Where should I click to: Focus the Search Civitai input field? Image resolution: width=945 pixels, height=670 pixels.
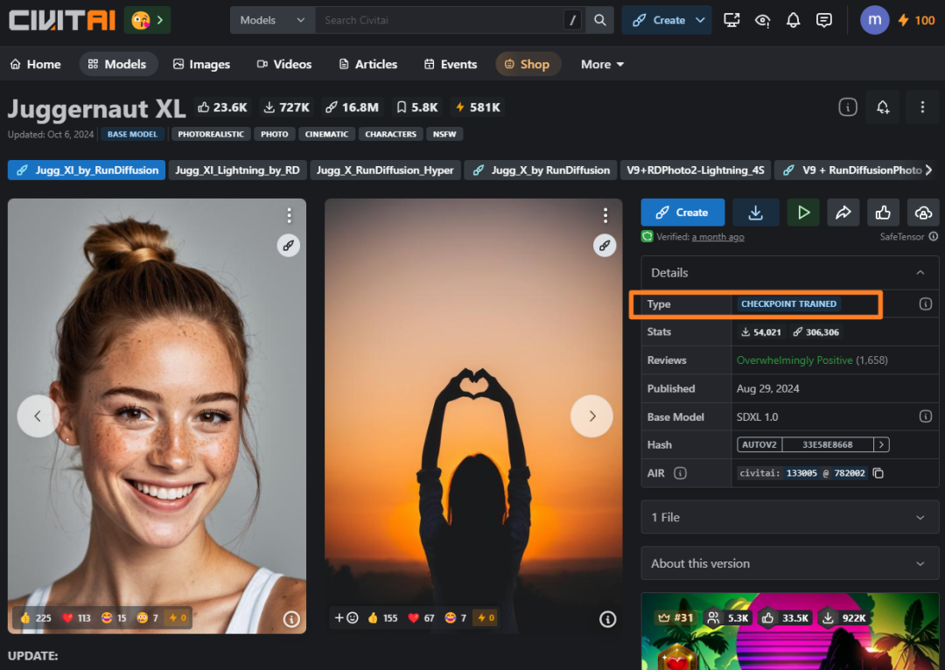(x=438, y=20)
